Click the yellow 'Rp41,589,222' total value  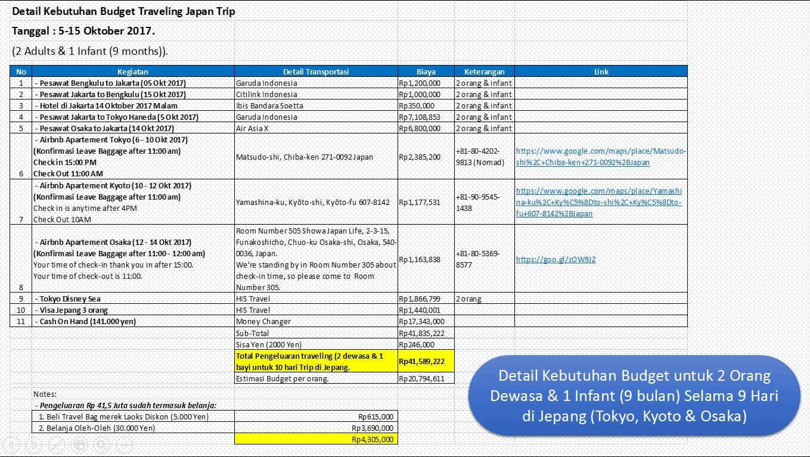[x=426, y=361]
